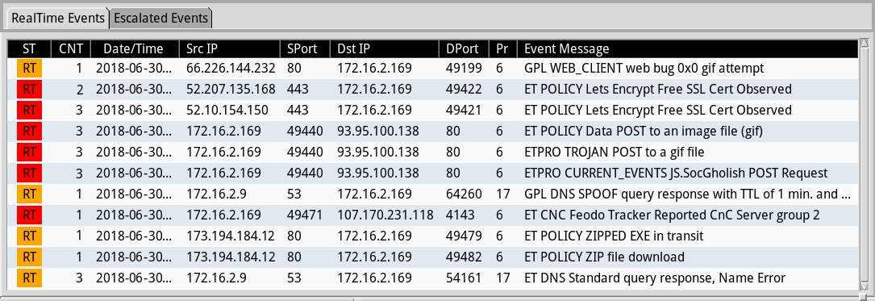Image resolution: width=875 pixels, height=301 pixels.
Task: Sort by the CNT column header
Action: coord(71,48)
